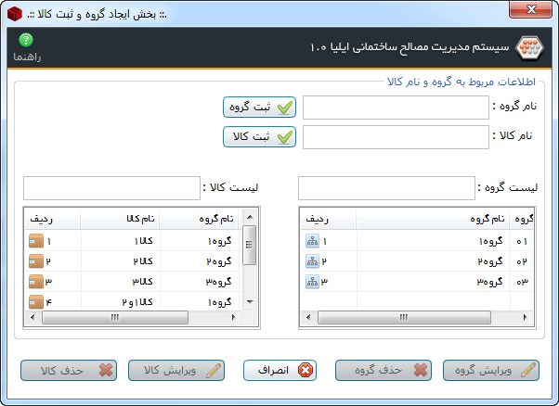Viewport: 559px width, 406px height.
Task: Click the hexagon app logo in header
Action: pos(527,46)
